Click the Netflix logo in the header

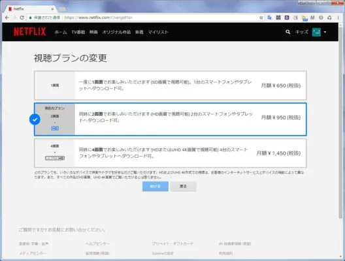coord(29,31)
